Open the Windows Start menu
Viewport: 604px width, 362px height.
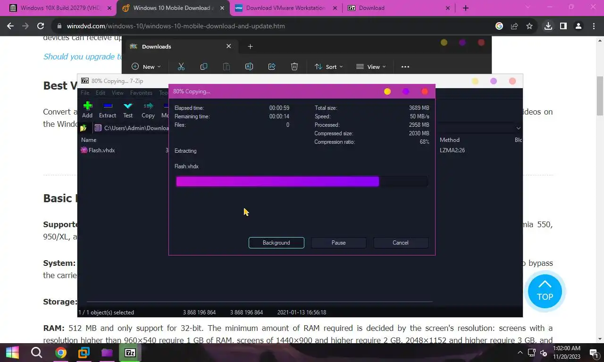point(12,353)
